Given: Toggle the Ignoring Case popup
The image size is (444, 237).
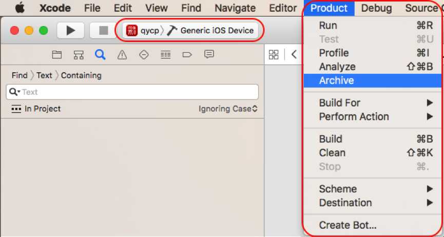Looking at the screenshot, I should click(228, 109).
